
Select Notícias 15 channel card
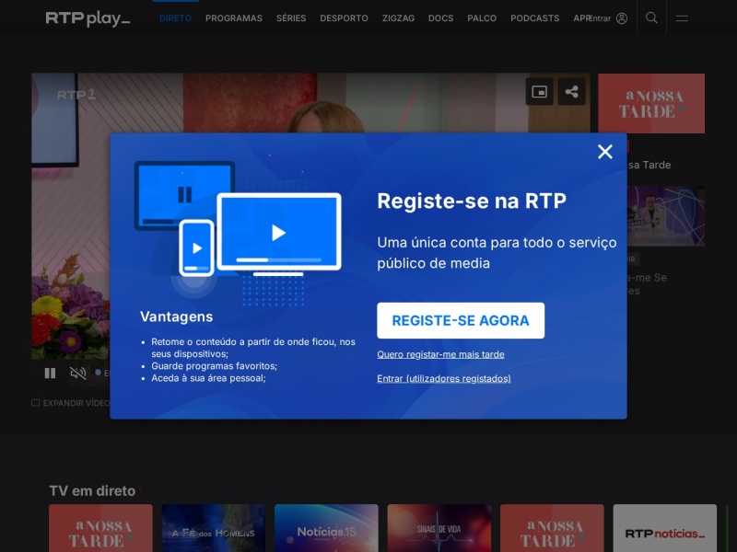(x=326, y=528)
